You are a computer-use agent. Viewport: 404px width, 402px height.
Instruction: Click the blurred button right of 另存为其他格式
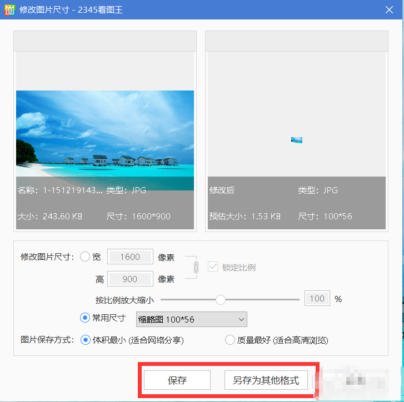(x=356, y=380)
